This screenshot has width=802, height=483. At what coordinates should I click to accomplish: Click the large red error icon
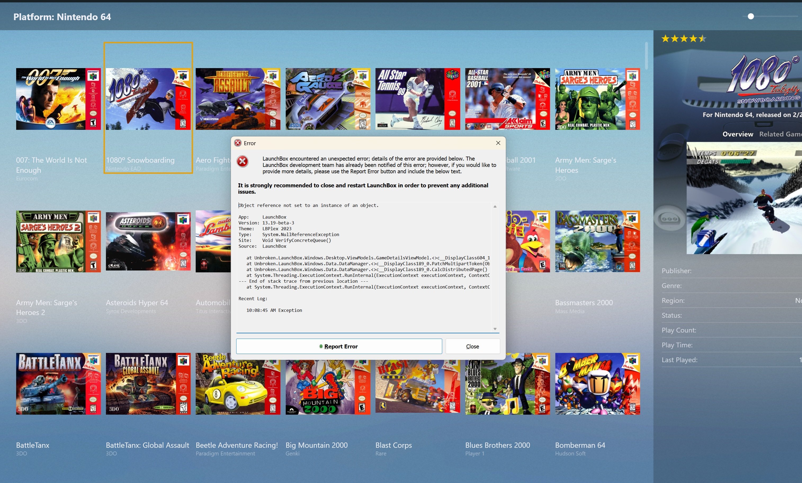click(242, 161)
